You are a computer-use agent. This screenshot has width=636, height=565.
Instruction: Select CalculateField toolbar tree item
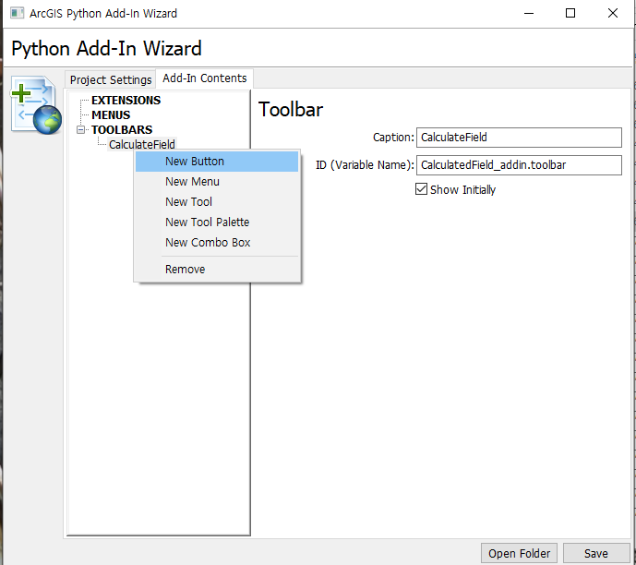pos(141,144)
